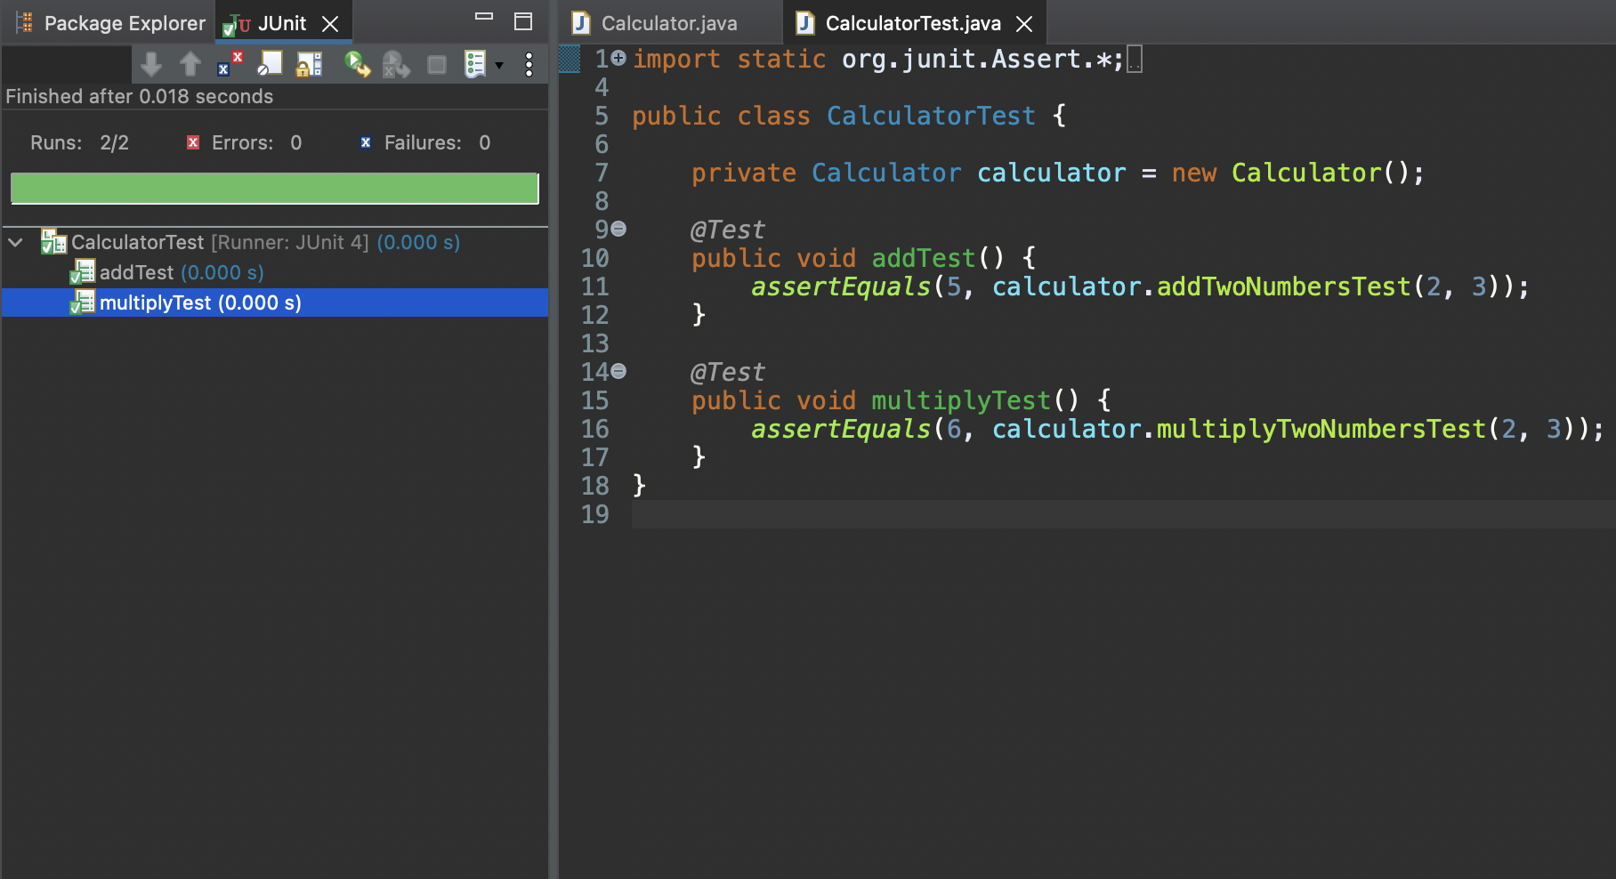This screenshot has width=1616, height=879.
Task: Toggle the scroll lock icon
Action: coord(309,64)
